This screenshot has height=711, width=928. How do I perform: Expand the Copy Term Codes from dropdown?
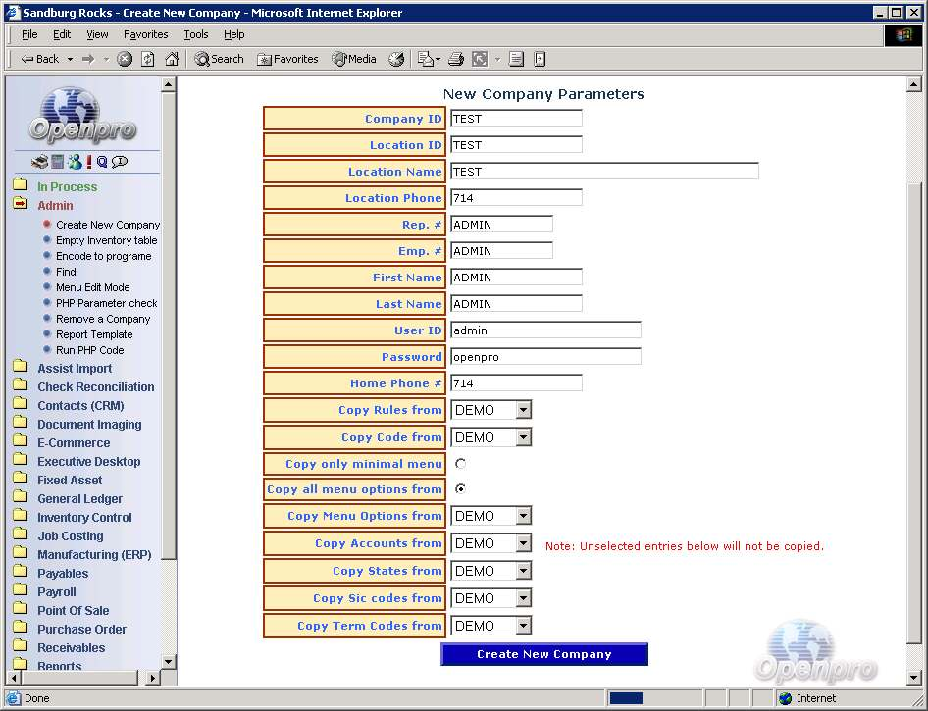point(523,626)
